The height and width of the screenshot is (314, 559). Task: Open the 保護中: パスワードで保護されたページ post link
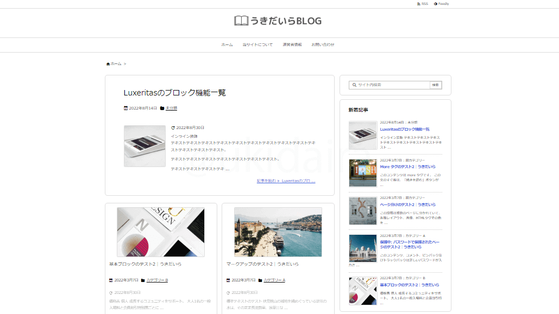[x=410, y=245]
